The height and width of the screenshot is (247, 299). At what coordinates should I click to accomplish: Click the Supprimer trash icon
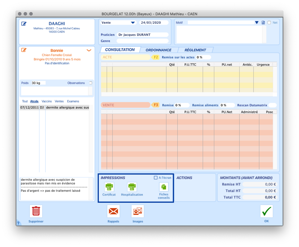[36, 211]
